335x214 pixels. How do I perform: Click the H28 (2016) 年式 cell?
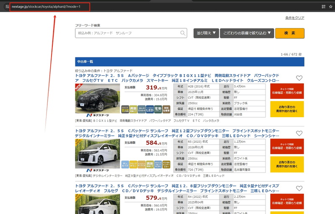pyautogui.click(x=203, y=87)
